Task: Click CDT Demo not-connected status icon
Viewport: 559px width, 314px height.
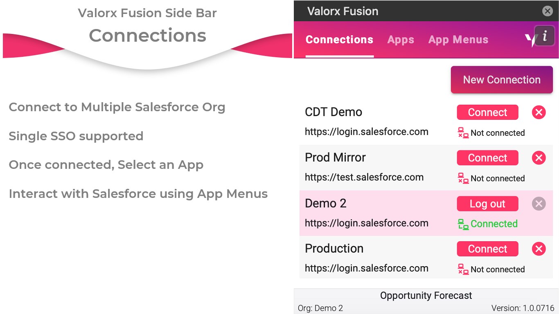Action: coord(463,133)
